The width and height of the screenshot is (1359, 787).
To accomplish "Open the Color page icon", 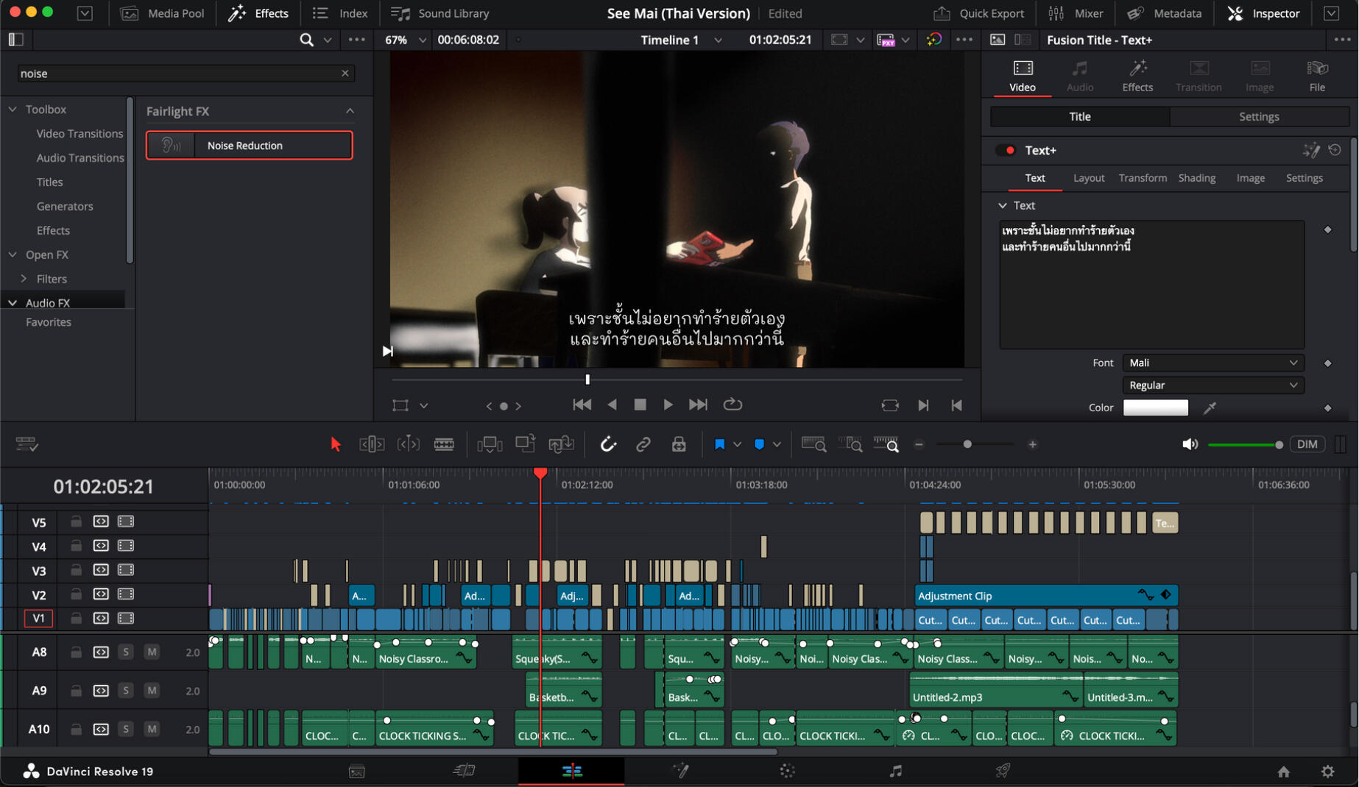I will tap(787, 771).
